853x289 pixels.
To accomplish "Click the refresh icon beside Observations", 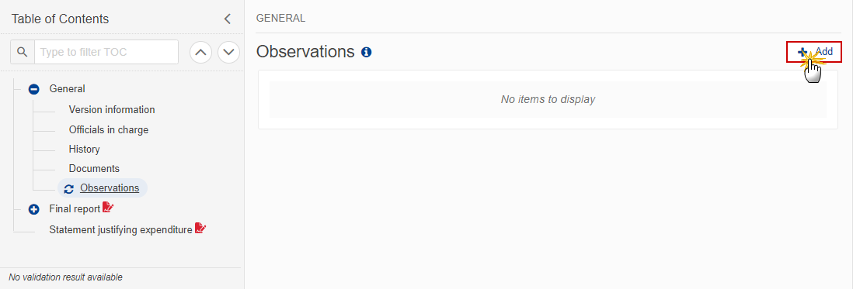I will click(x=68, y=189).
